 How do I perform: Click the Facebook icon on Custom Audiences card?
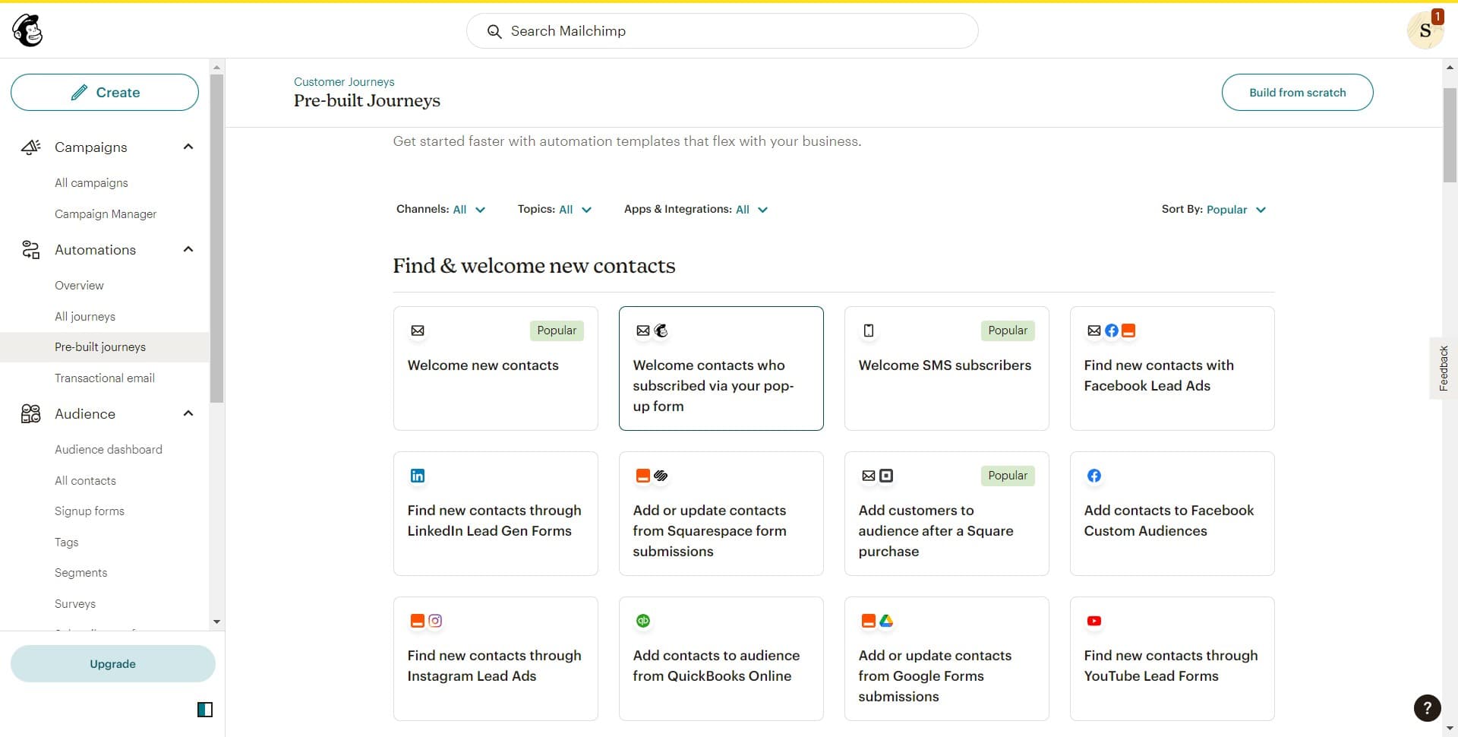click(x=1094, y=476)
